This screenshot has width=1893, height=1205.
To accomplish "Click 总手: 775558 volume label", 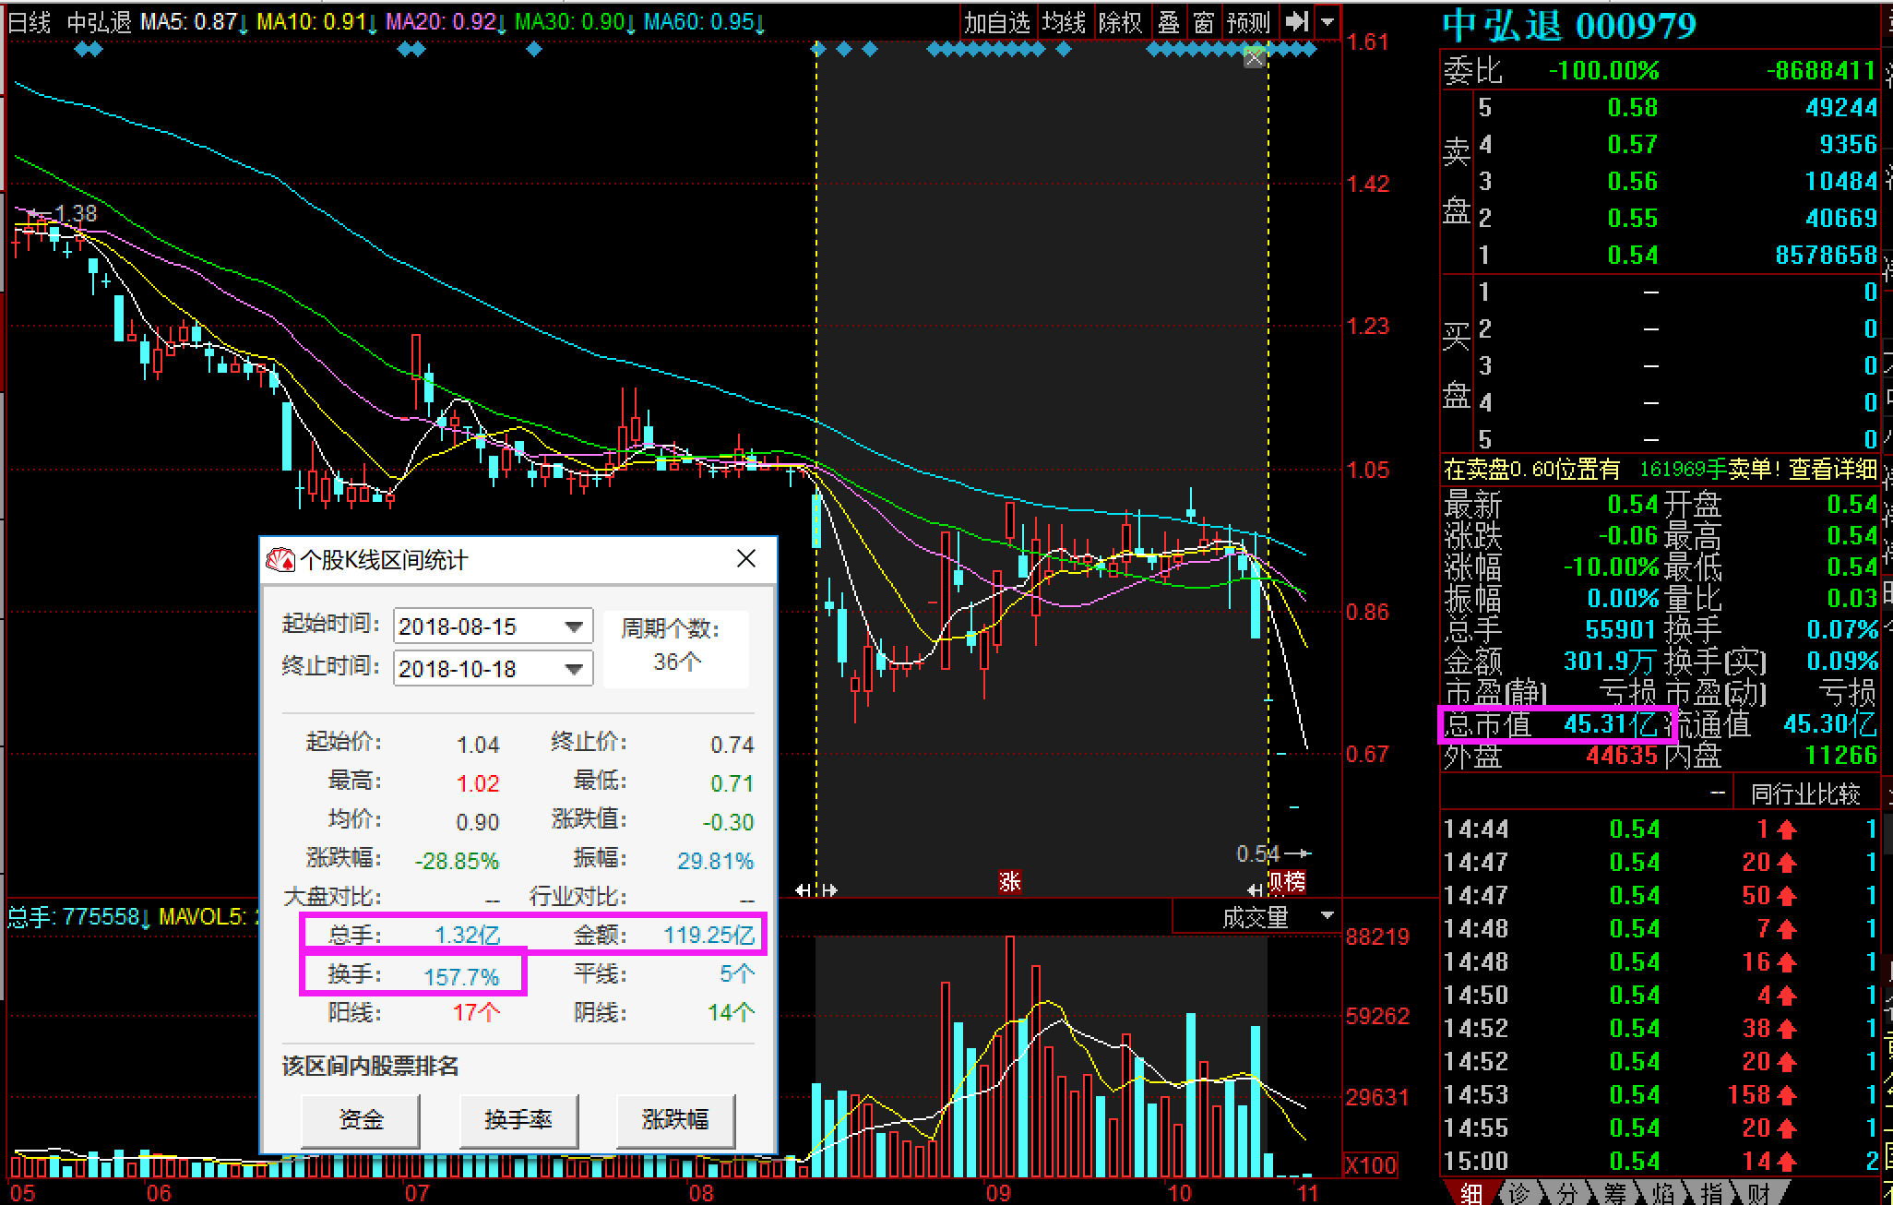I will (79, 917).
